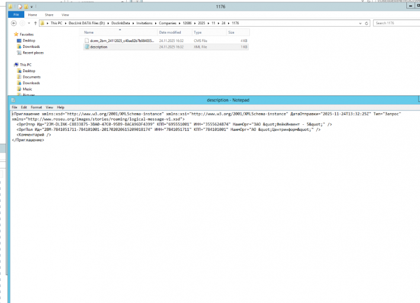420x303 pixels.
Task: Switch to the Home ribbon tab
Action: coord(33,15)
